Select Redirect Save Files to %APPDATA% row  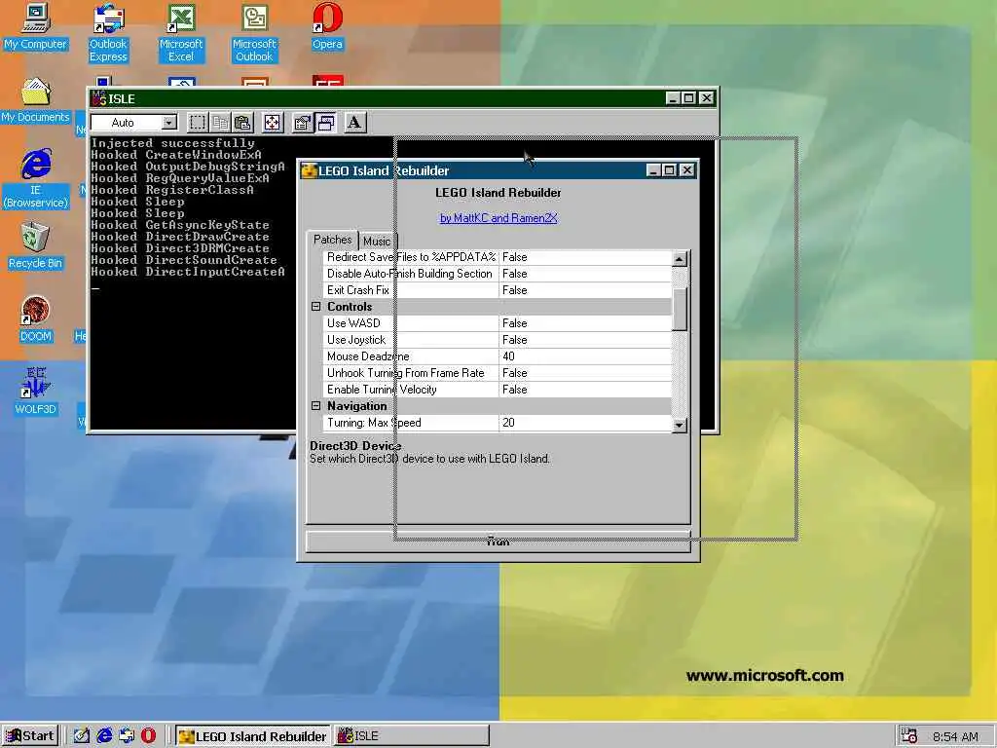point(498,257)
